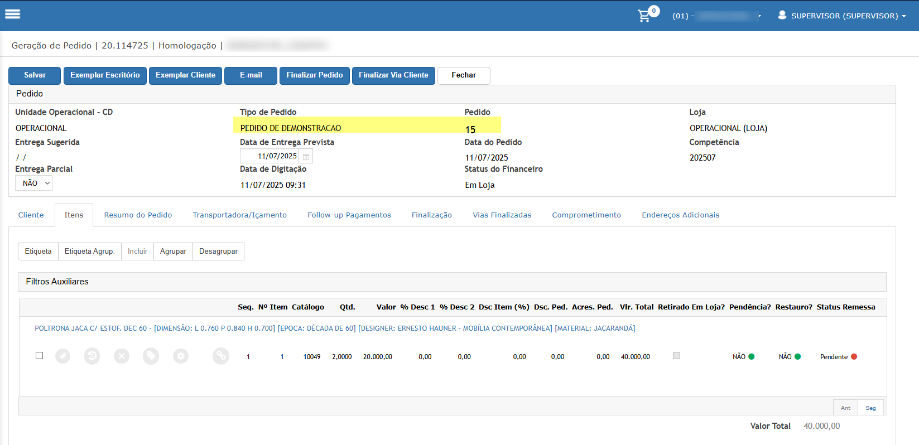The width and height of the screenshot is (919, 445).
Task: Expand the (01) store selector dropdown
Action: 716,16
